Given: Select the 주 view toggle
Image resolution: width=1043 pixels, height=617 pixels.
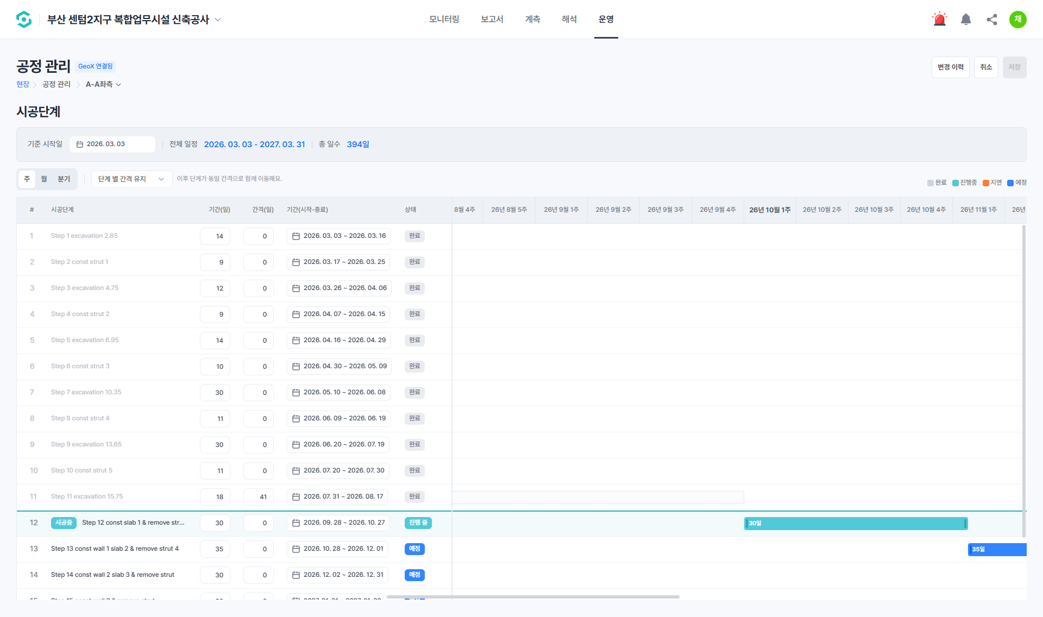Looking at the screenshot, I should 27,179.
